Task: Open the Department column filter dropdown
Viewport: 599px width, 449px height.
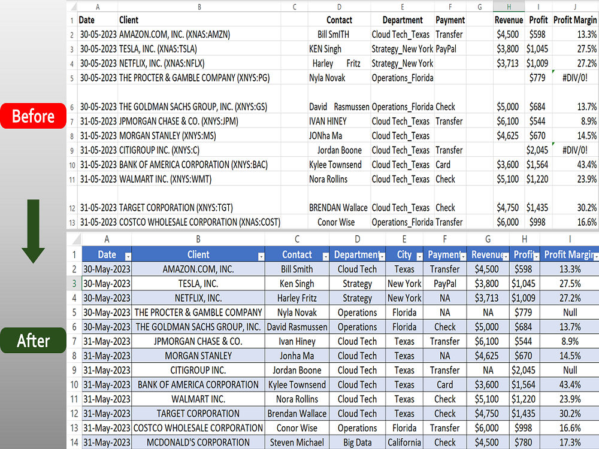Action: pos(382,257)
